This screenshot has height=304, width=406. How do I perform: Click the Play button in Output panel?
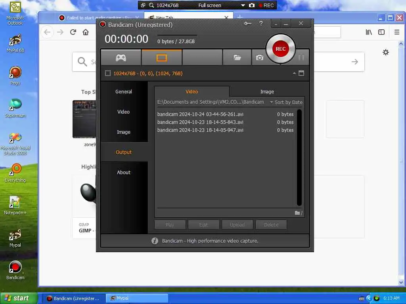(x=170, y=225)
